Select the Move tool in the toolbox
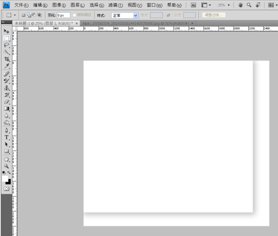Viewport: 278px width, 236px height. coord(6,31)
